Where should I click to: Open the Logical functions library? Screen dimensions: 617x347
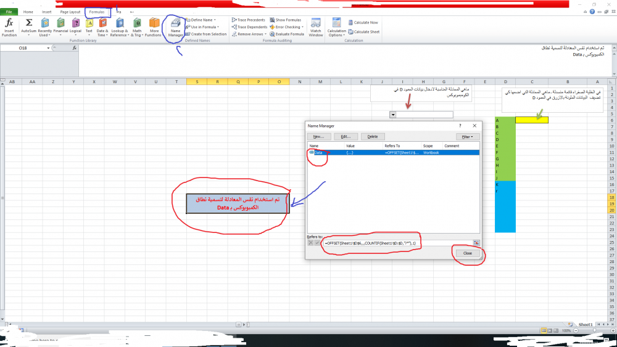pos(75,27)
